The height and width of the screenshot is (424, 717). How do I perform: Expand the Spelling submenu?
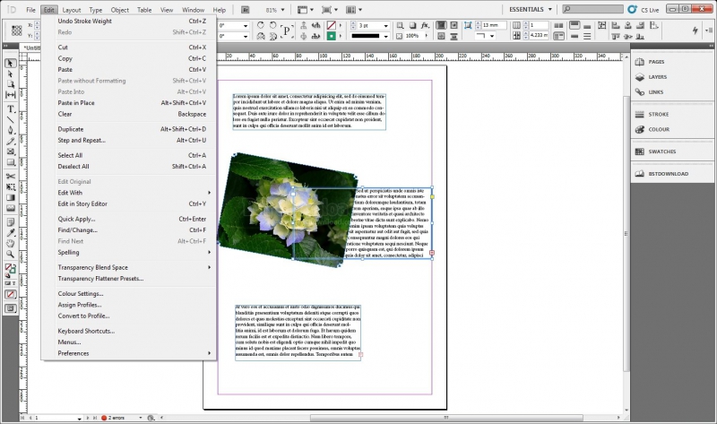[x=128, y=252]
